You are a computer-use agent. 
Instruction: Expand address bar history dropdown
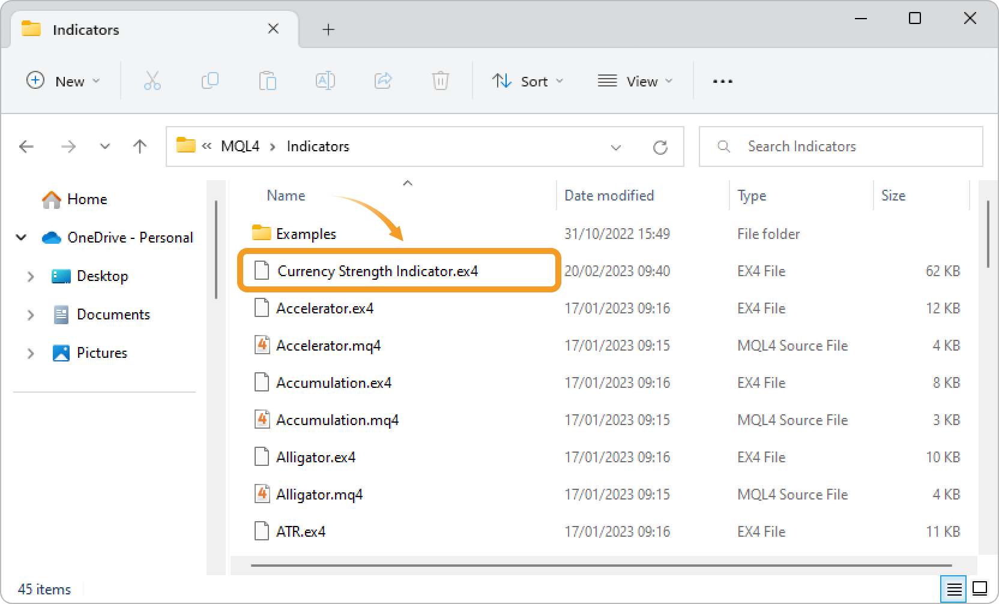(x=616, y=147)
